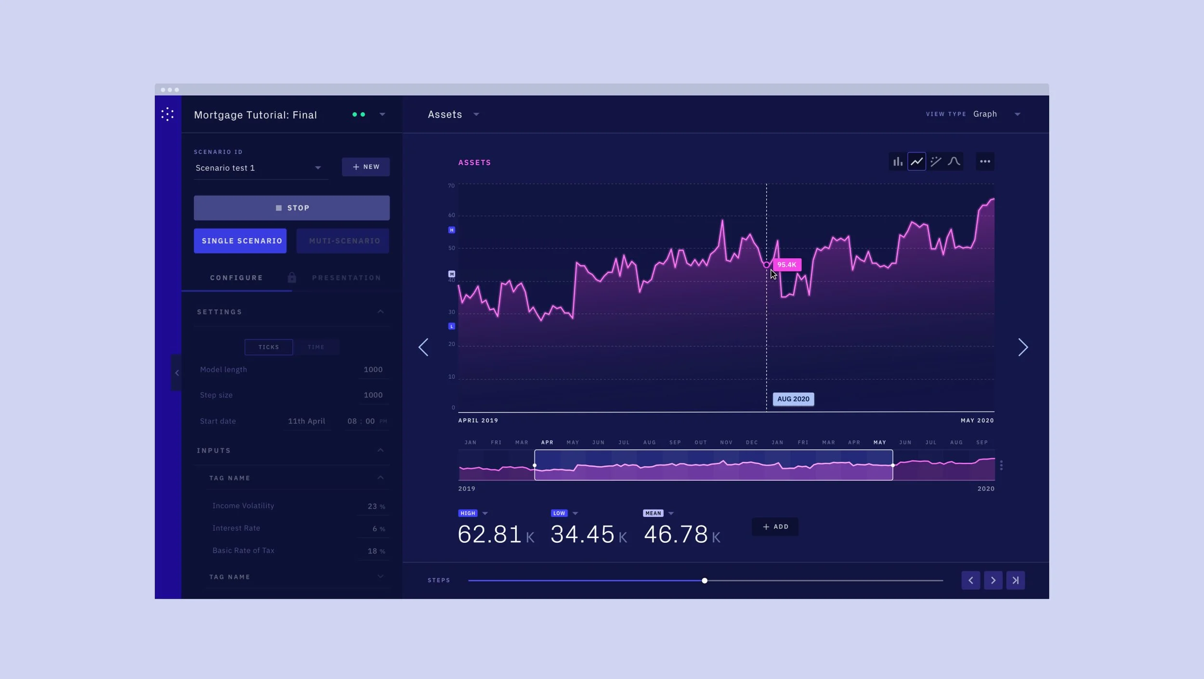Go to next chart with right arrow
The width and height of the screenshot is (1204, 679).
(1023, 347)
